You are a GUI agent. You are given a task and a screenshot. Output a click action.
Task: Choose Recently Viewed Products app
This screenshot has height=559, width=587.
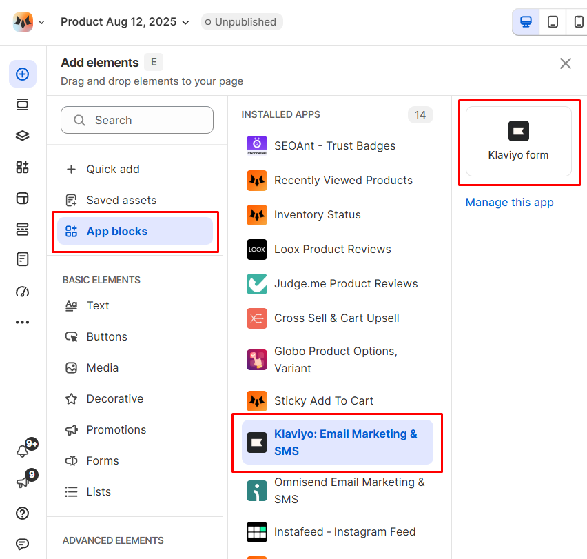(338, 180)
